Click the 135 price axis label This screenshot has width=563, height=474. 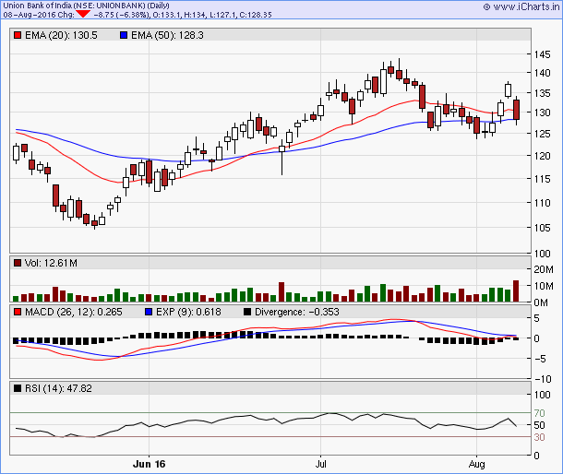542,93
